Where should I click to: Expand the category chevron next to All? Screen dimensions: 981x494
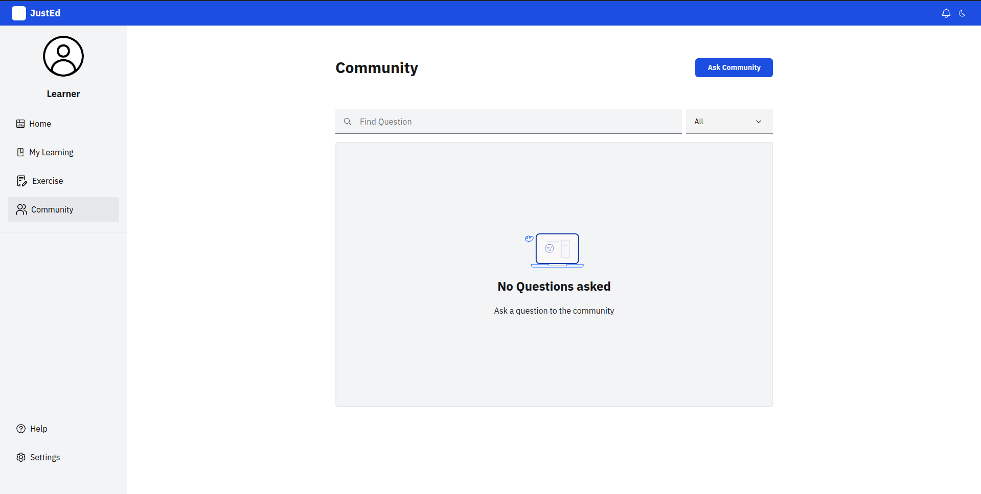pyautogui.click(x=759, y=122)
